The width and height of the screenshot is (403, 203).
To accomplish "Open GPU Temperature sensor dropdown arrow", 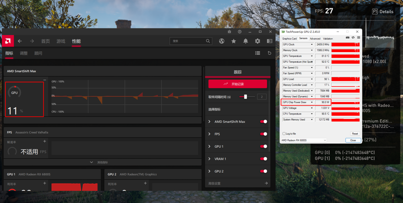I will pos(312,56).
